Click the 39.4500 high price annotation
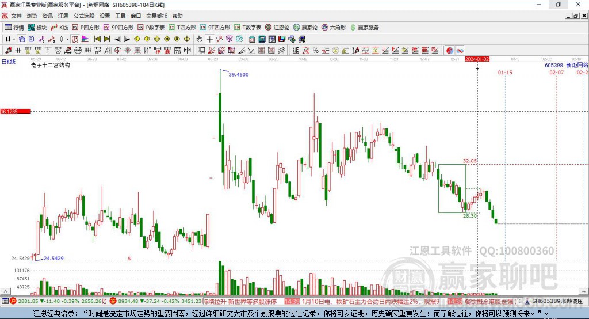Screen dimensions: 589x319 239,74
